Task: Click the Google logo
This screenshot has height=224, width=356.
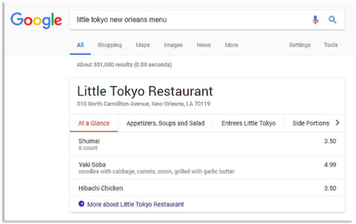Action: click(x=36, y=21)
